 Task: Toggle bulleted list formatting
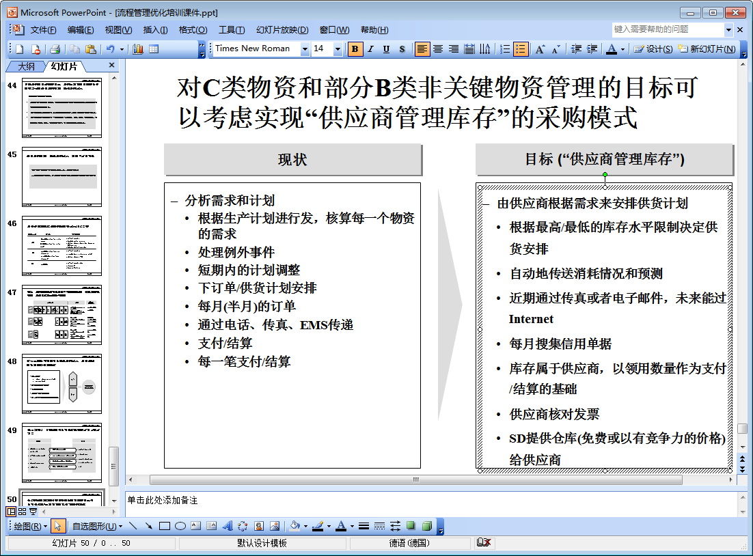point(521,49)
